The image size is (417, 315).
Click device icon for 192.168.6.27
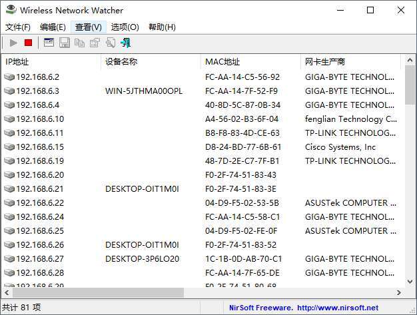pyautogui.click(x=9, y=259)
